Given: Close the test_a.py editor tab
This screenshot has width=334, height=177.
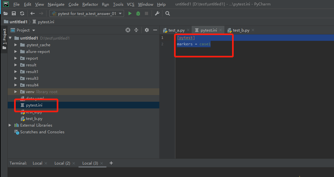Looking at the screenshot, I should pyautogui.click(x=188, y=30).
